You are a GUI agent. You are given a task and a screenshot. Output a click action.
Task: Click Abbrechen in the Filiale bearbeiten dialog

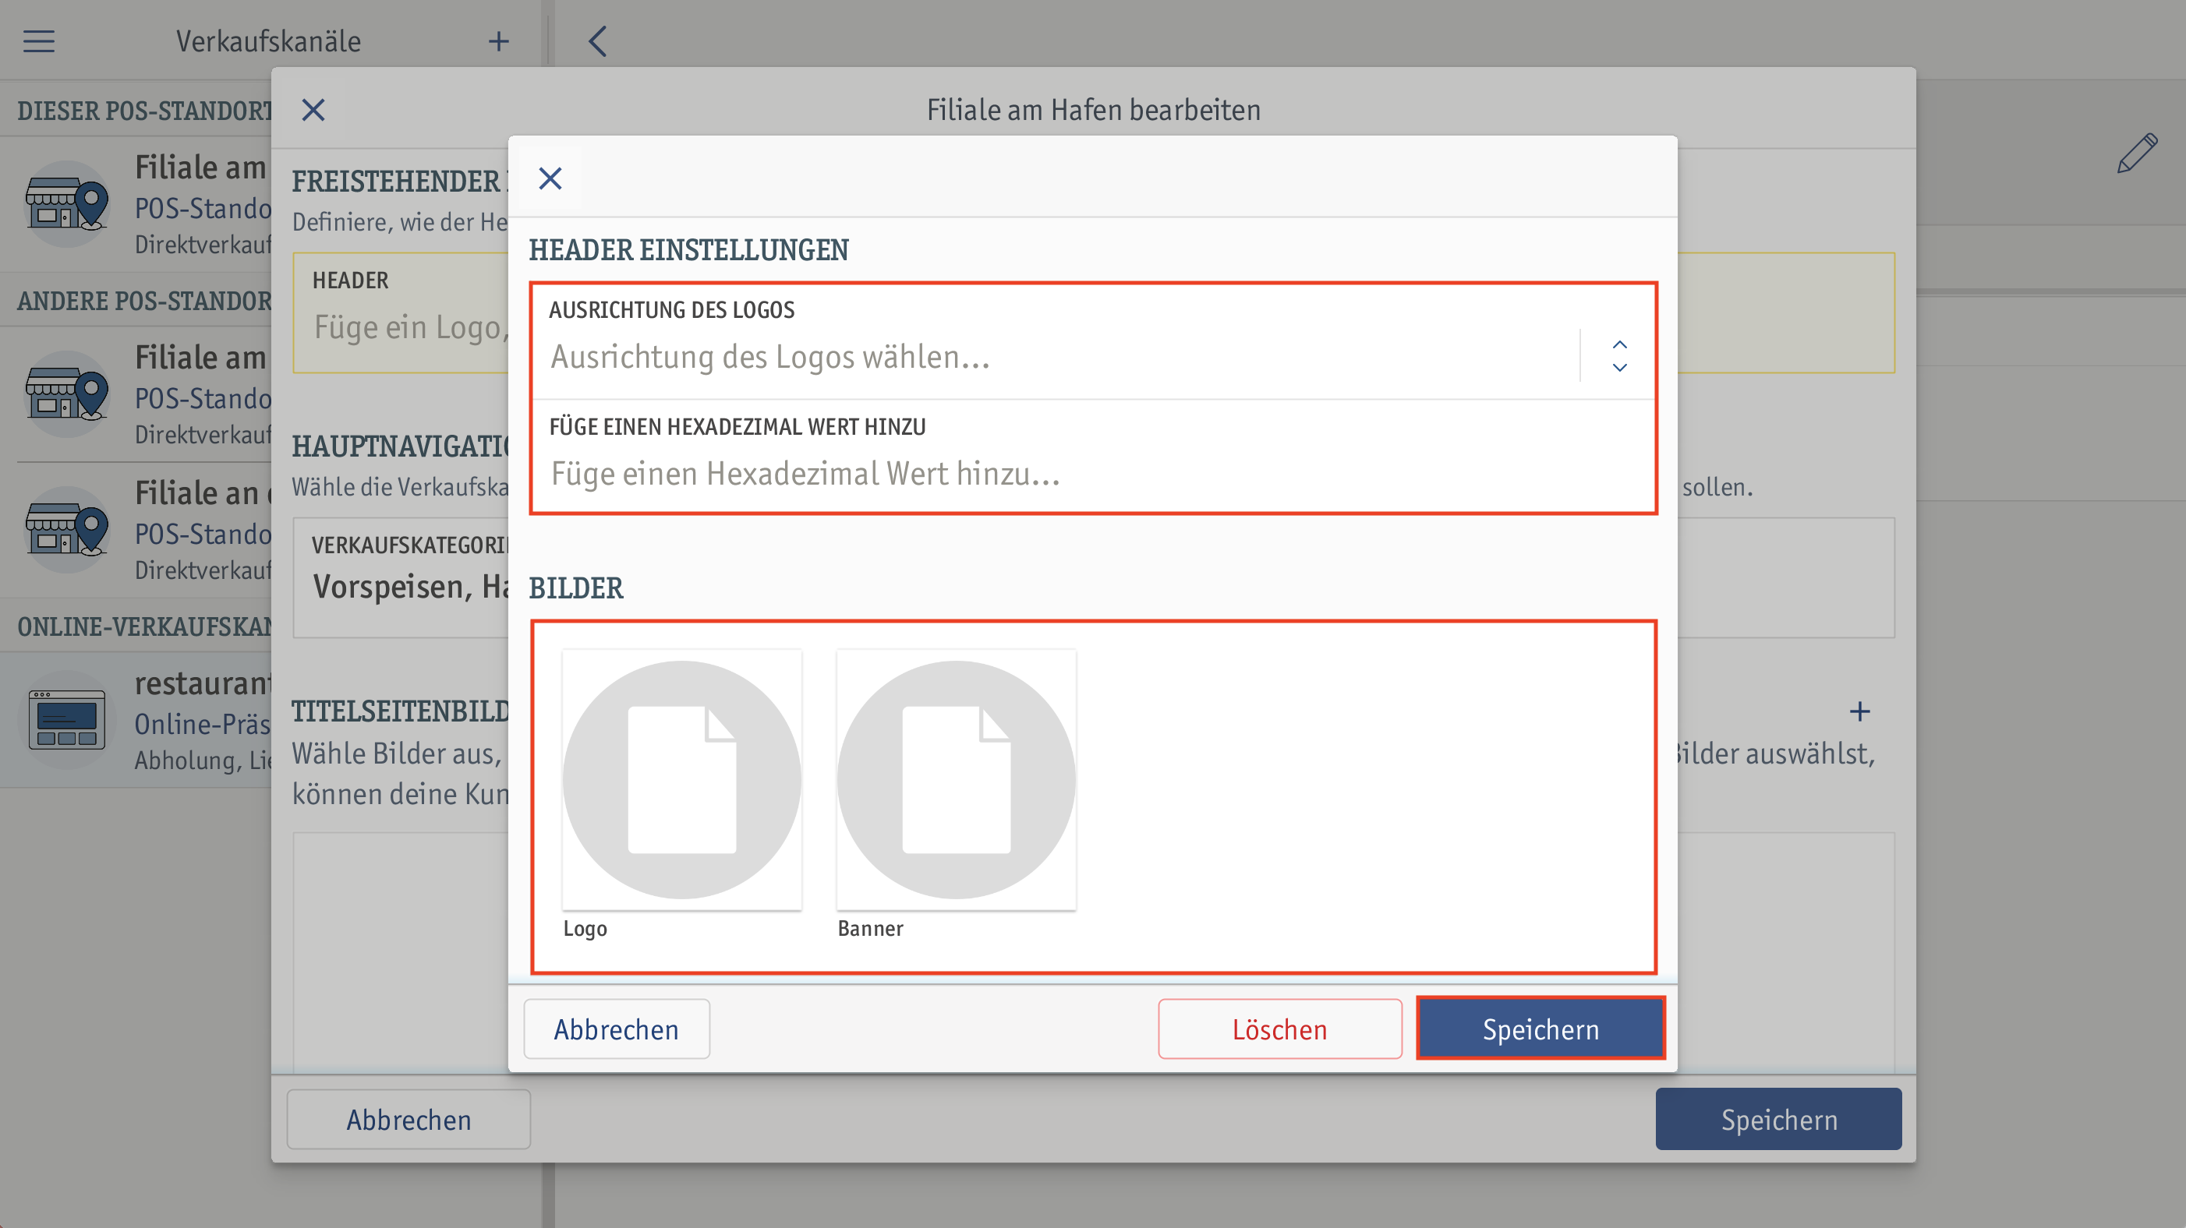[x=409, y=1120]
